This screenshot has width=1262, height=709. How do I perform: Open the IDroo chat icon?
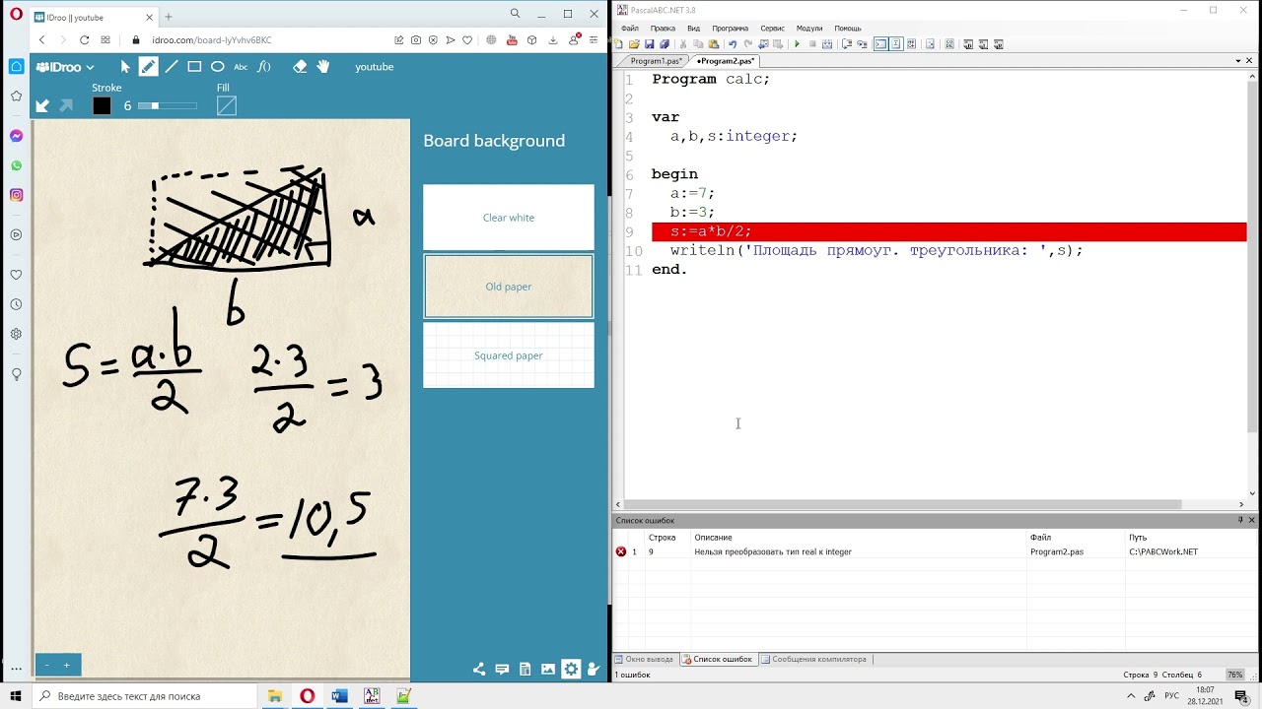502,670
